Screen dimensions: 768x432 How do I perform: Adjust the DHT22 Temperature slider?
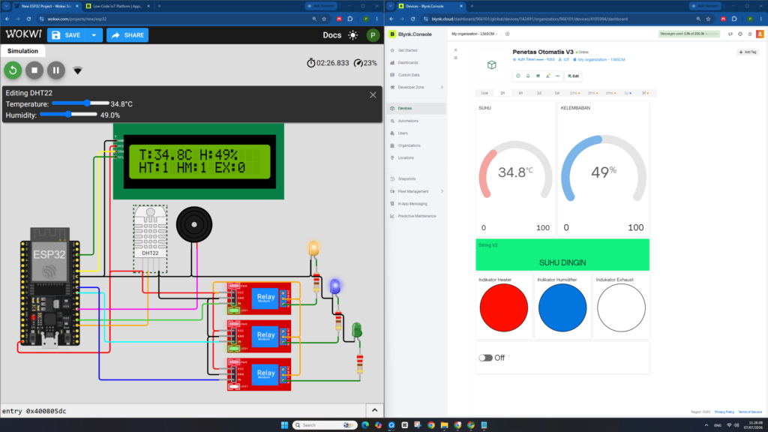point(80,103)
